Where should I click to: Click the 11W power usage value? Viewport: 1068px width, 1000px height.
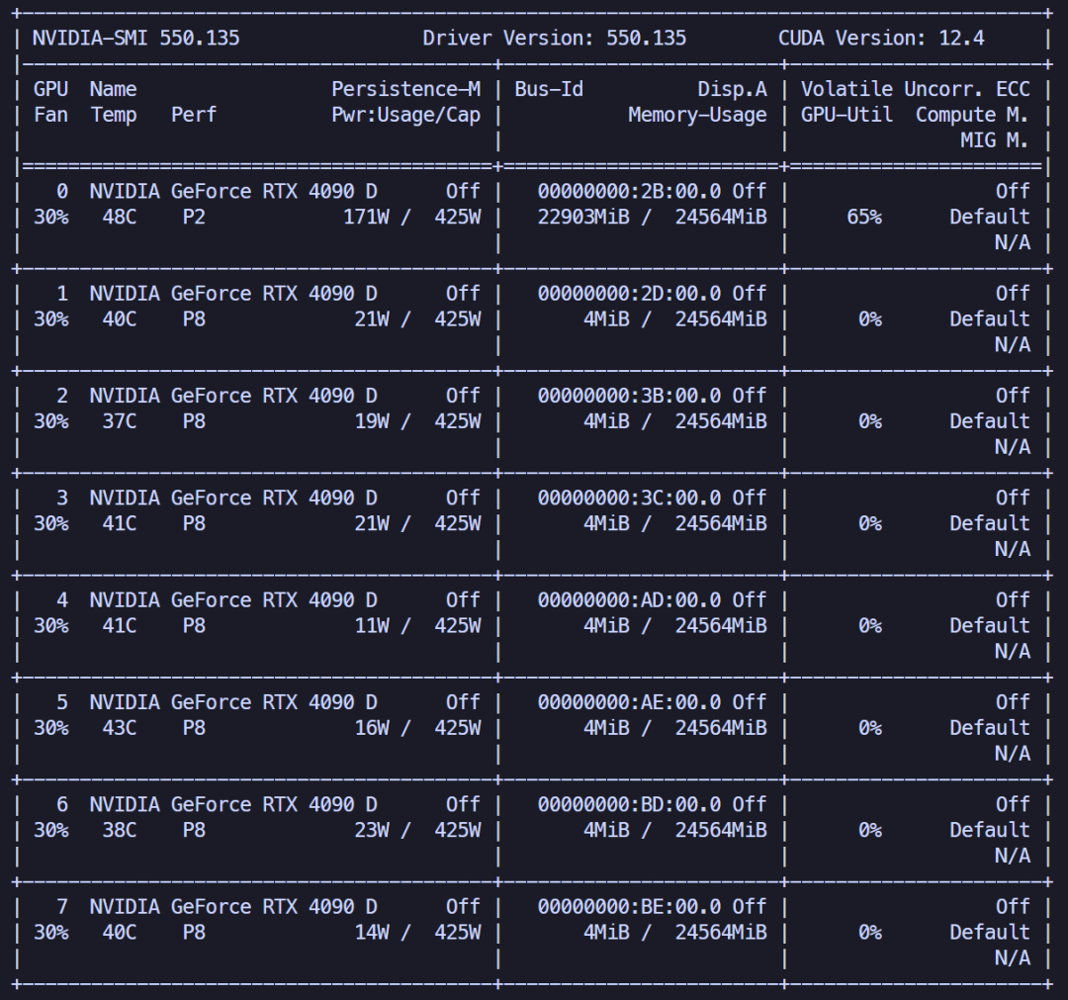[372, 626]
